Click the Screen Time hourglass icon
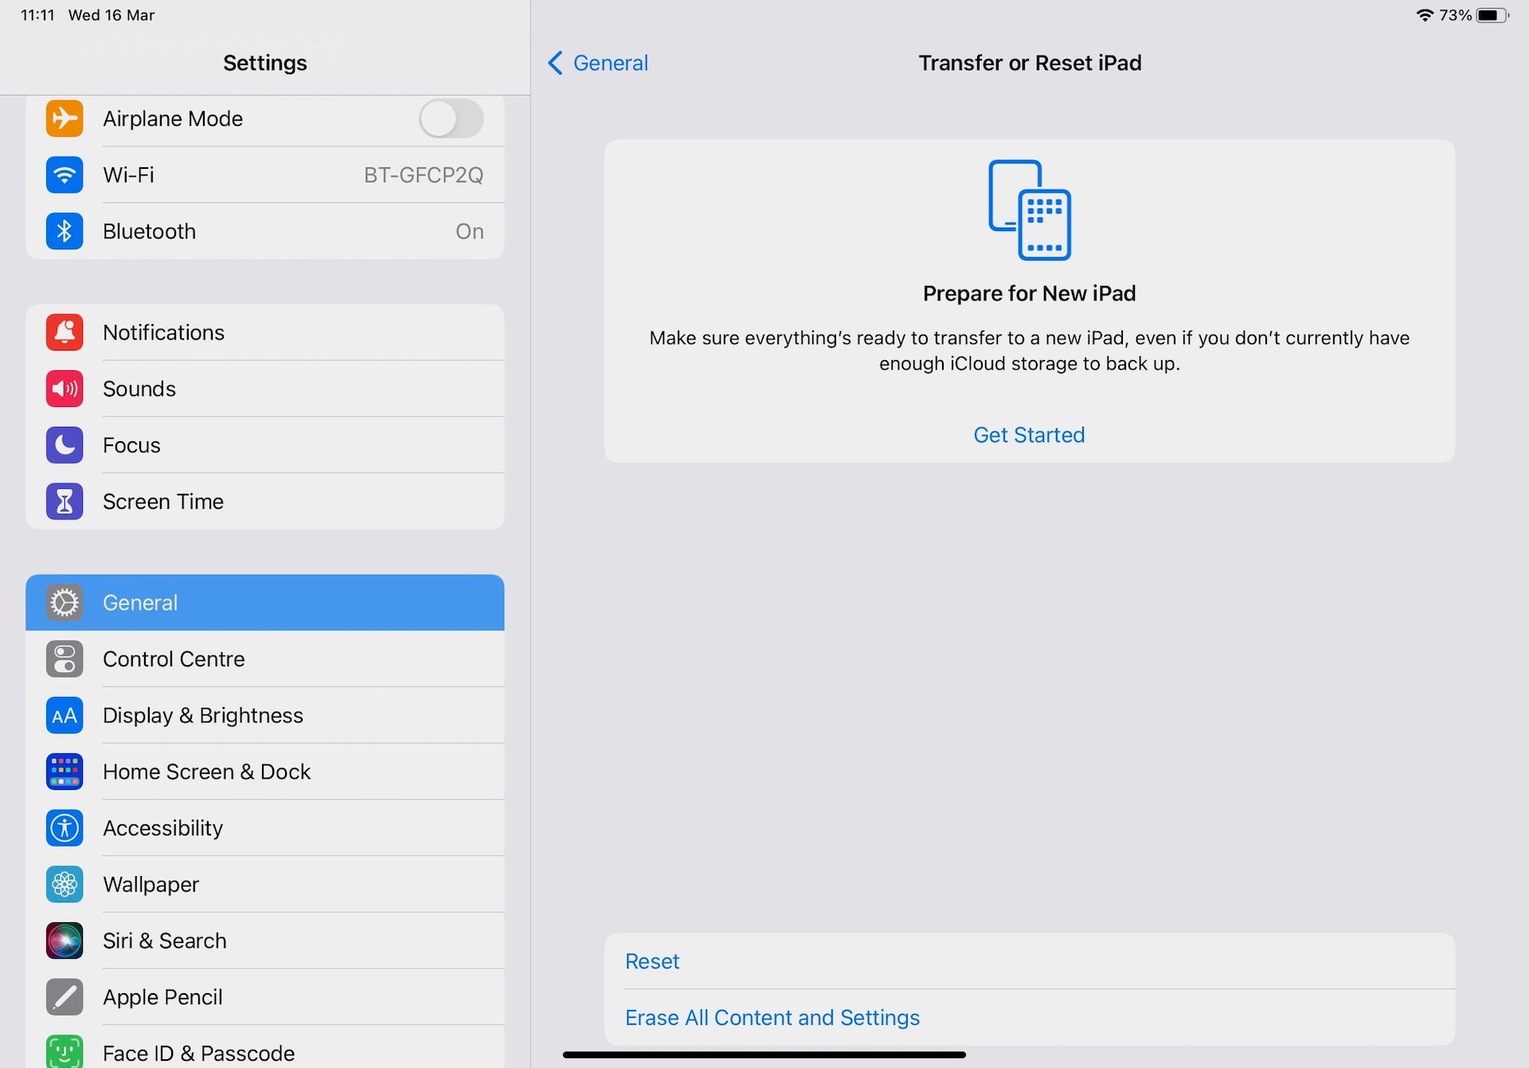 pyautogui.click(x=65, y=502)
